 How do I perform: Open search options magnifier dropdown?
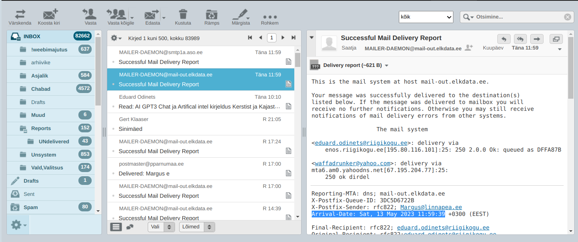[468, 17]
